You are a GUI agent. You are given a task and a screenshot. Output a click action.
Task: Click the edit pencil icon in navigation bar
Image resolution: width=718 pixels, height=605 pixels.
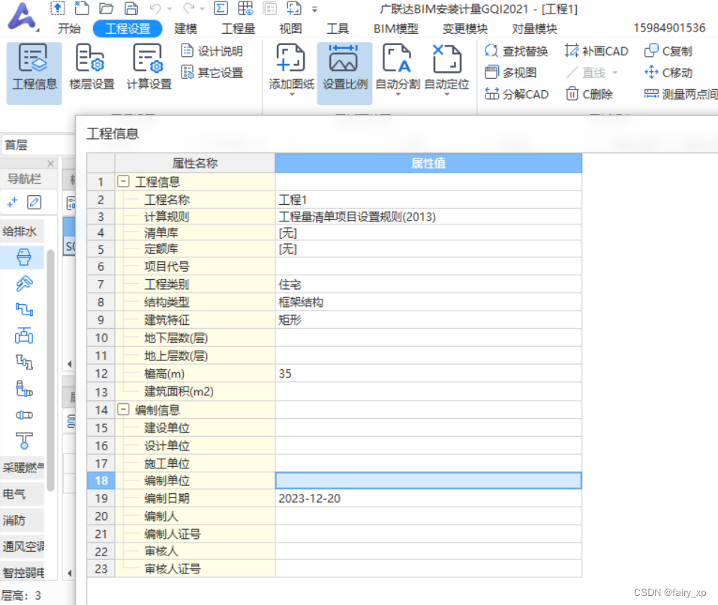pyautogui.click(x=35, y=202)
